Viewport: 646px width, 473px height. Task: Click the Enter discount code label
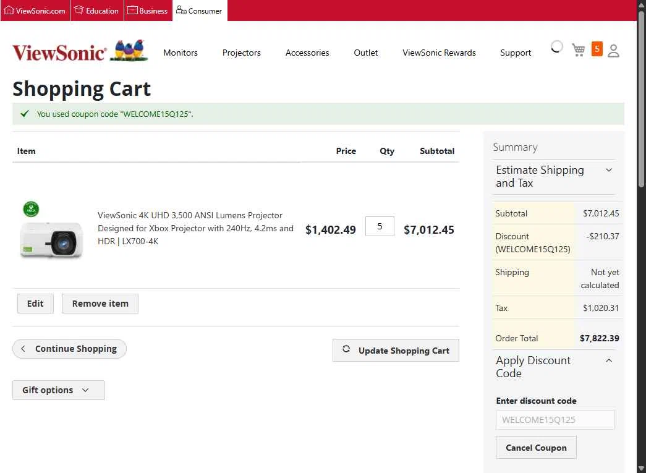point(536,401)
